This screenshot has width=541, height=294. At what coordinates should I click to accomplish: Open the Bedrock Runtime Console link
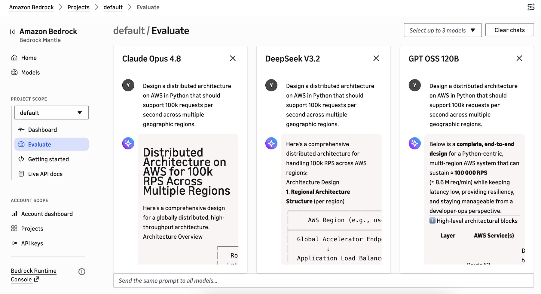pos(33,275)
